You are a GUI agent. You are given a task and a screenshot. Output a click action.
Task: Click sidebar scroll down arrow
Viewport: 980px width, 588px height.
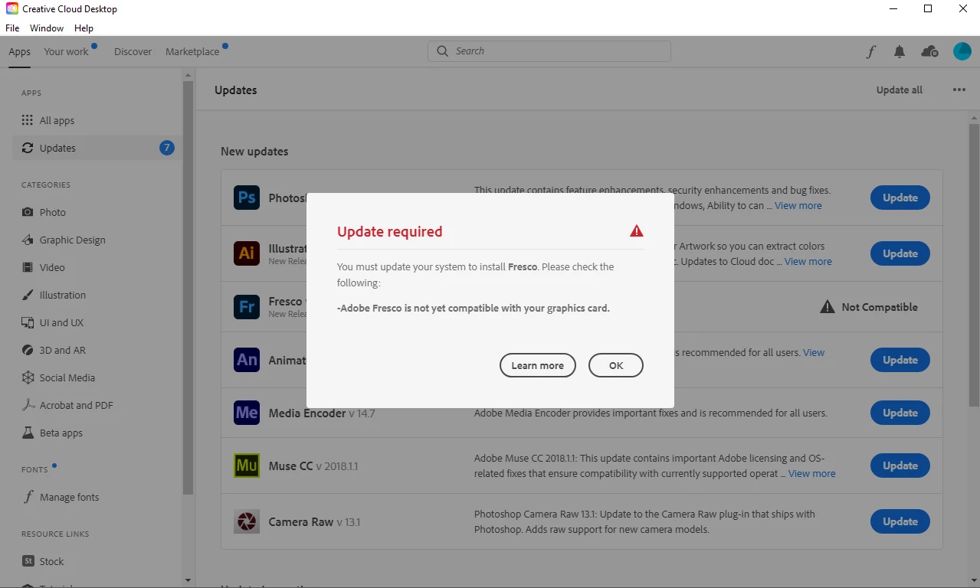click(188, 580)
